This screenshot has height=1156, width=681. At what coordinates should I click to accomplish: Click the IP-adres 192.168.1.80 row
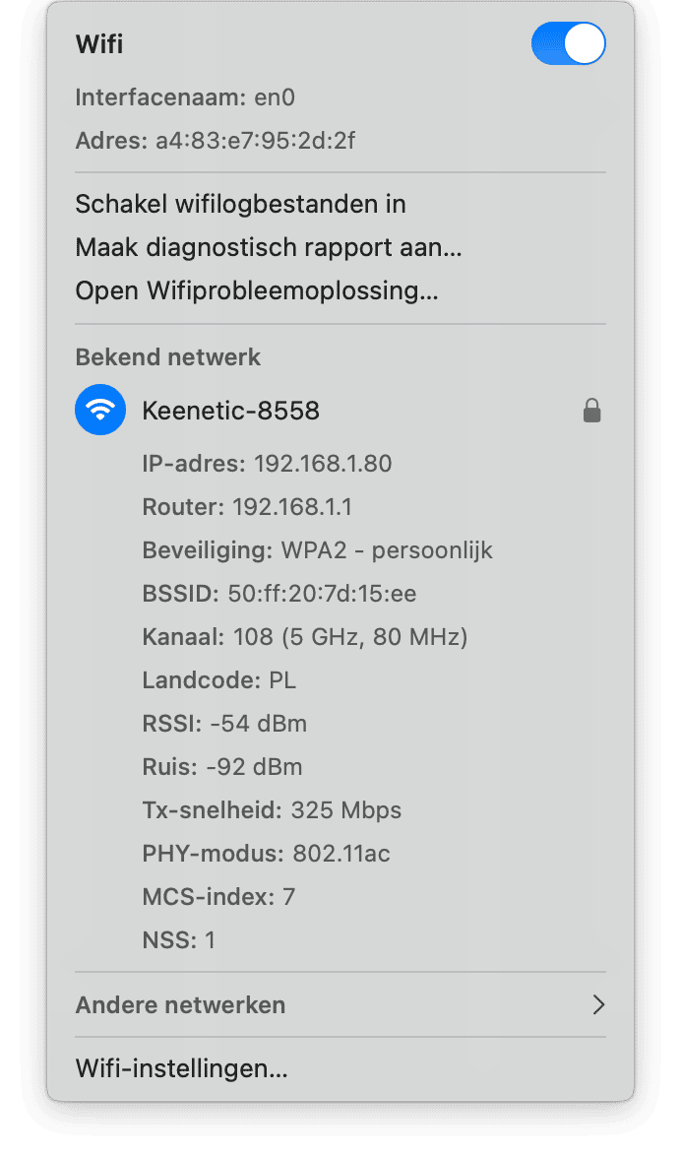267,464
